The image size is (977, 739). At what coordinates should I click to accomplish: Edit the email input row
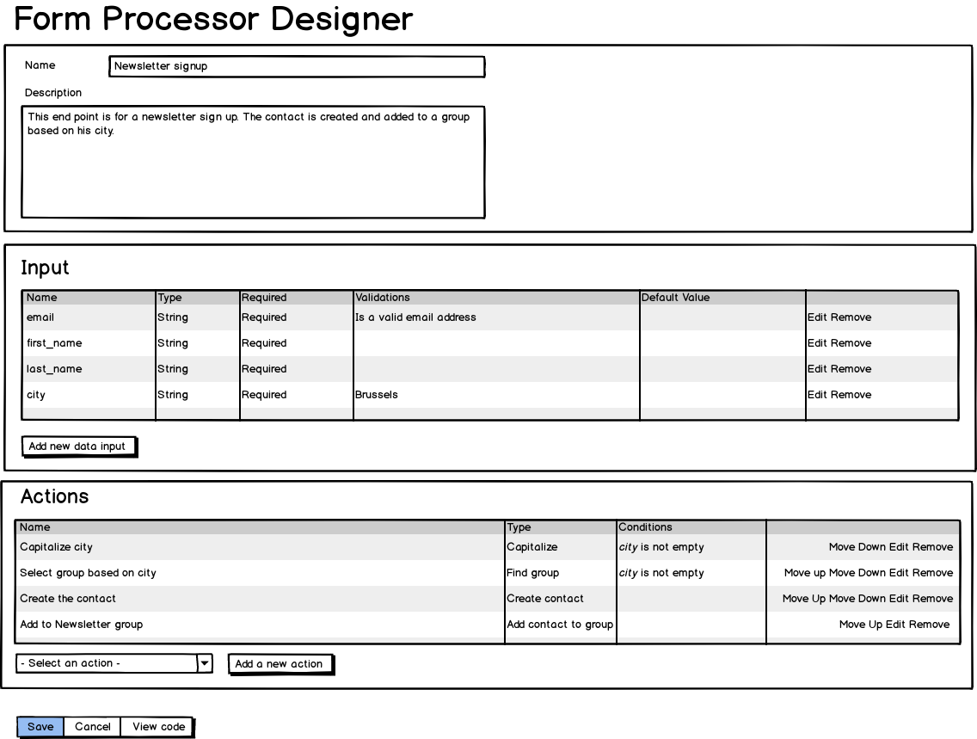(817, 317)
